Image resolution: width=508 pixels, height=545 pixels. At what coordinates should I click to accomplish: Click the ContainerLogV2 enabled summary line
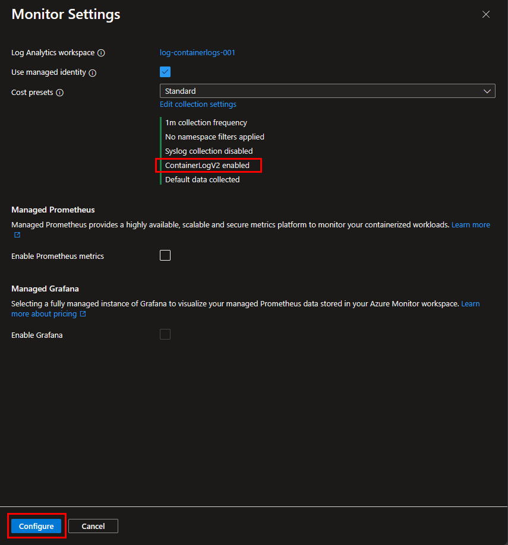click(207, 166)
